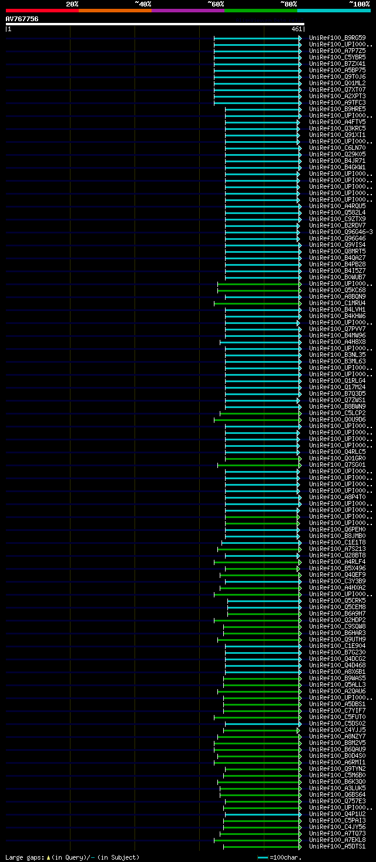
Task: Click UniRef100_B3NL35 label
Action: point(337,355)
